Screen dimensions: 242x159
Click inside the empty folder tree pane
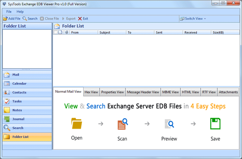pyautogui.click(x=27, y=49)
